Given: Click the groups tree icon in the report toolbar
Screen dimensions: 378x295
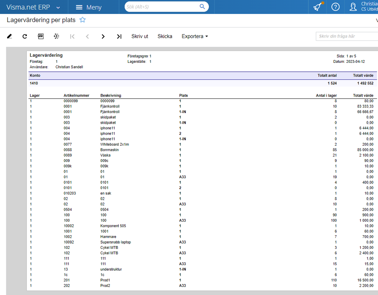Looking at the screenshot, I should (56, 36).
